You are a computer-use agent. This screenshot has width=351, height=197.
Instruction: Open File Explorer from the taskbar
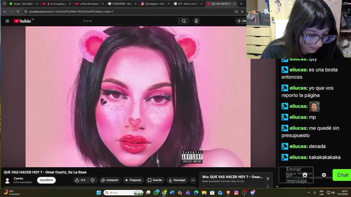point(204,193)
